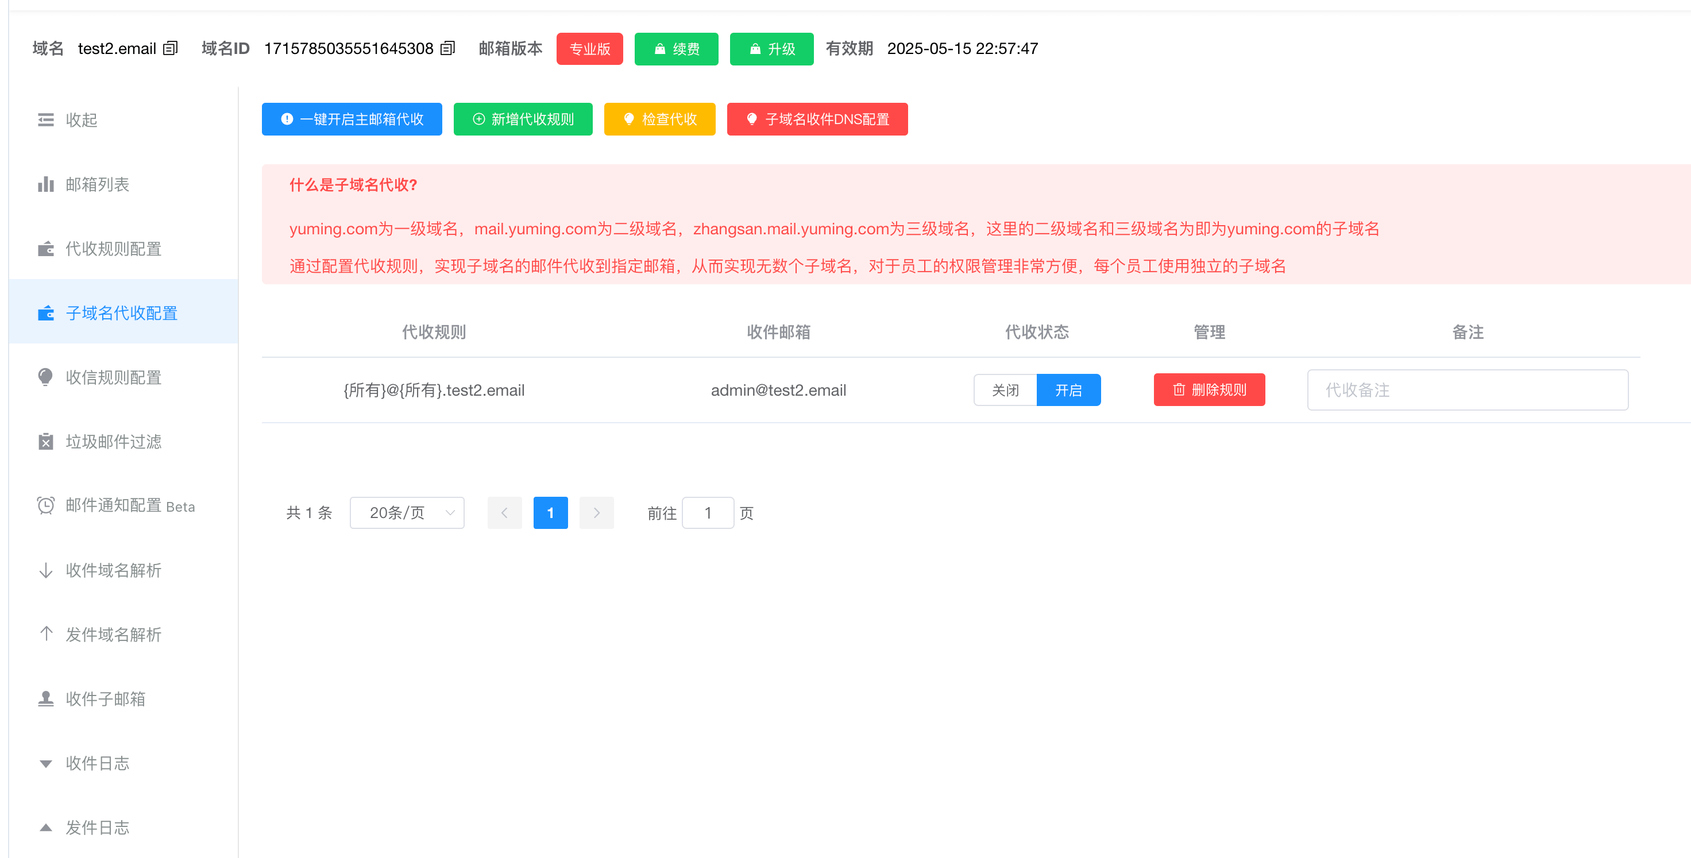Click the admin@test2.email cell
Screen dimensions: 1691x858
point(778,390)
